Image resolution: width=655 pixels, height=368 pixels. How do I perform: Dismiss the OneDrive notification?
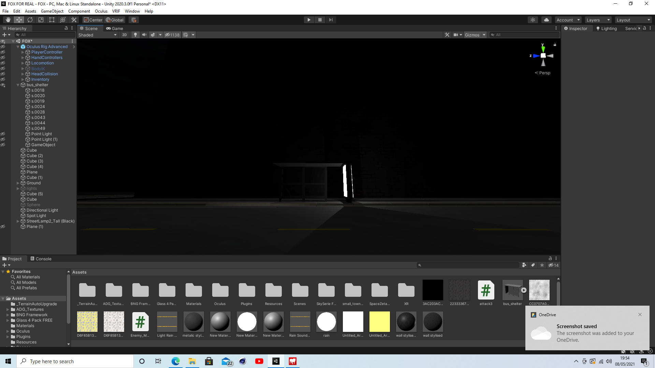[x=640, y=315]
